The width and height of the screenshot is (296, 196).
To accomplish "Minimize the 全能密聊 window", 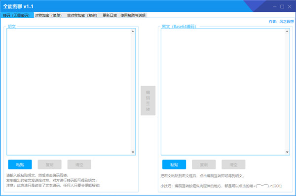I will tap(275, 6).
